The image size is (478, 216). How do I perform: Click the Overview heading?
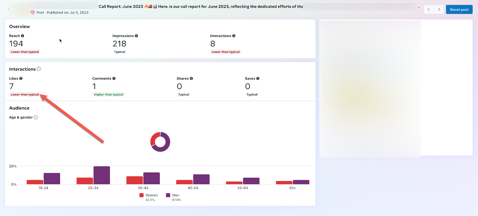click(x=19, y=27)
